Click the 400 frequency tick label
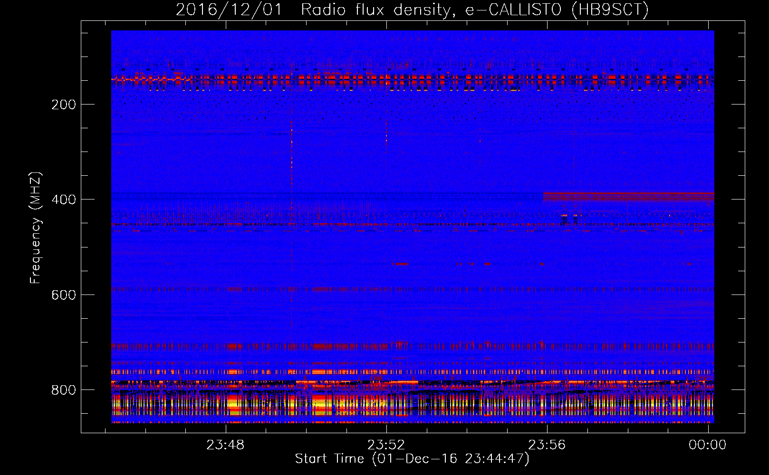 tap(64, 199)
